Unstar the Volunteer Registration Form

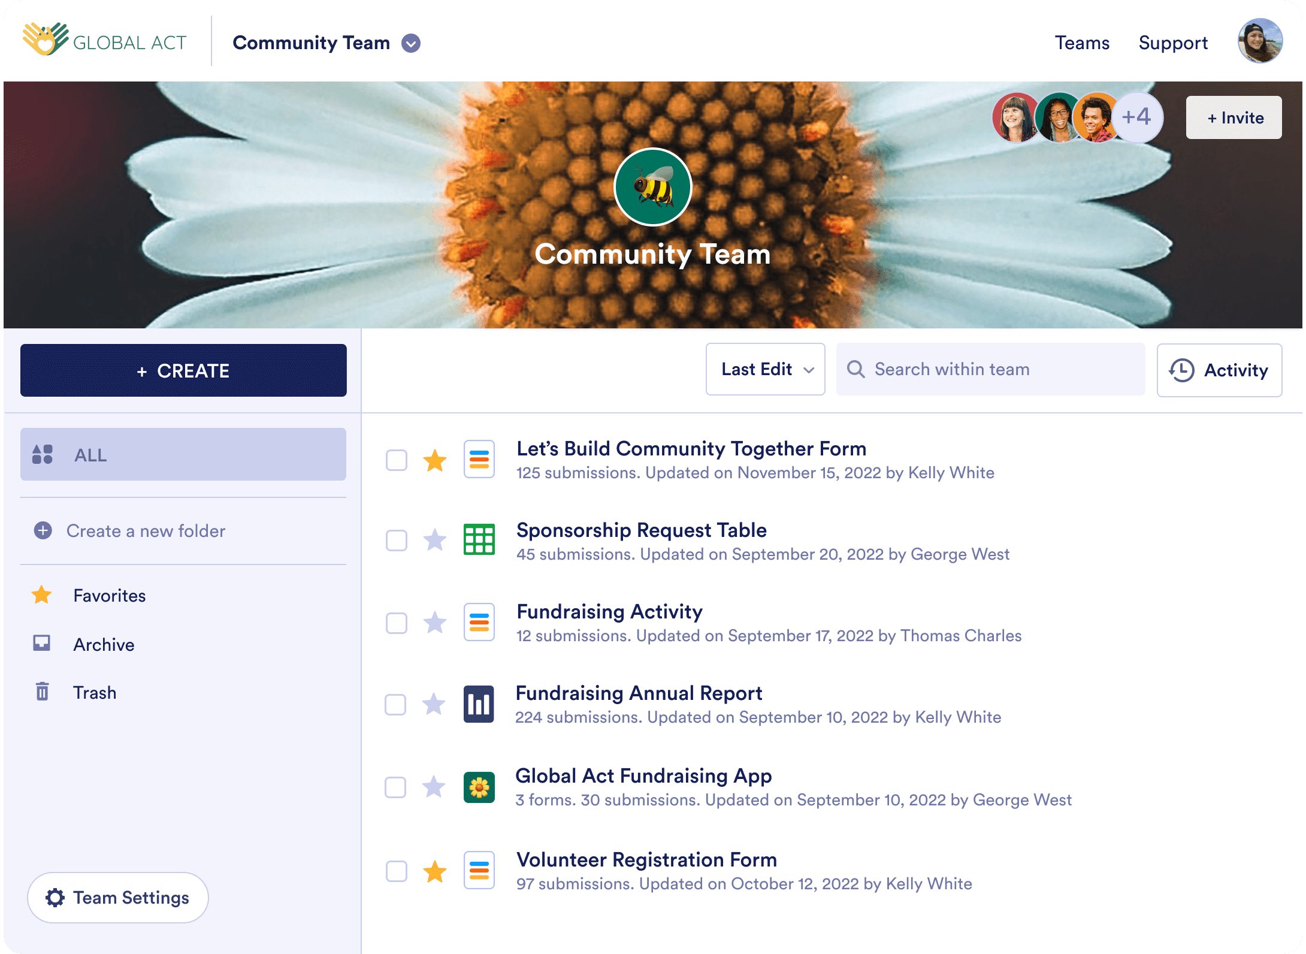click(x=435, y=871)
